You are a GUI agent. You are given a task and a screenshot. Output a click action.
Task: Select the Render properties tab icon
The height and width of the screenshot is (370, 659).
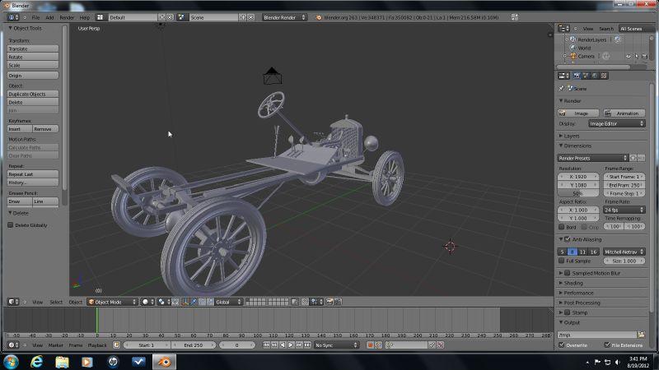point(577,76)
